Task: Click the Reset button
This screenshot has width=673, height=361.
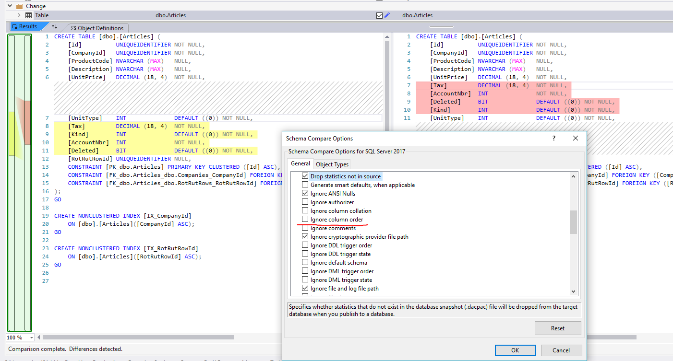Action: tap(558, 328)
